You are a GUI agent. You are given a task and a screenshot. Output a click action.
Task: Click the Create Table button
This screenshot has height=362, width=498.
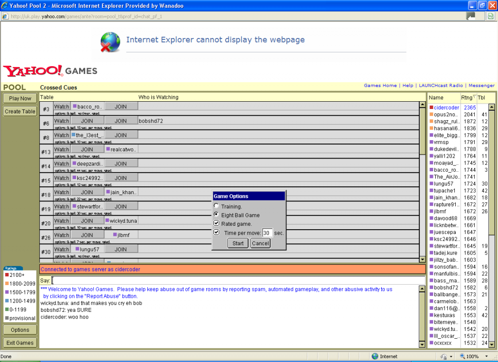point(20,111)
